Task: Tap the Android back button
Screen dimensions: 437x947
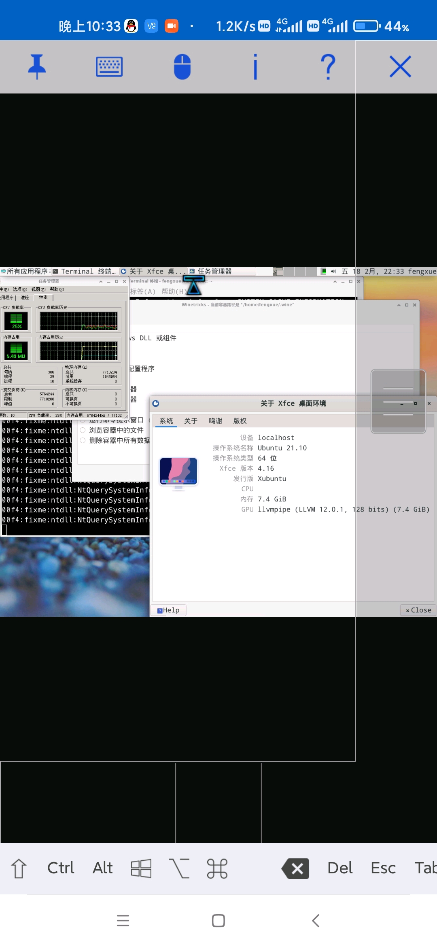Action: 316,921
